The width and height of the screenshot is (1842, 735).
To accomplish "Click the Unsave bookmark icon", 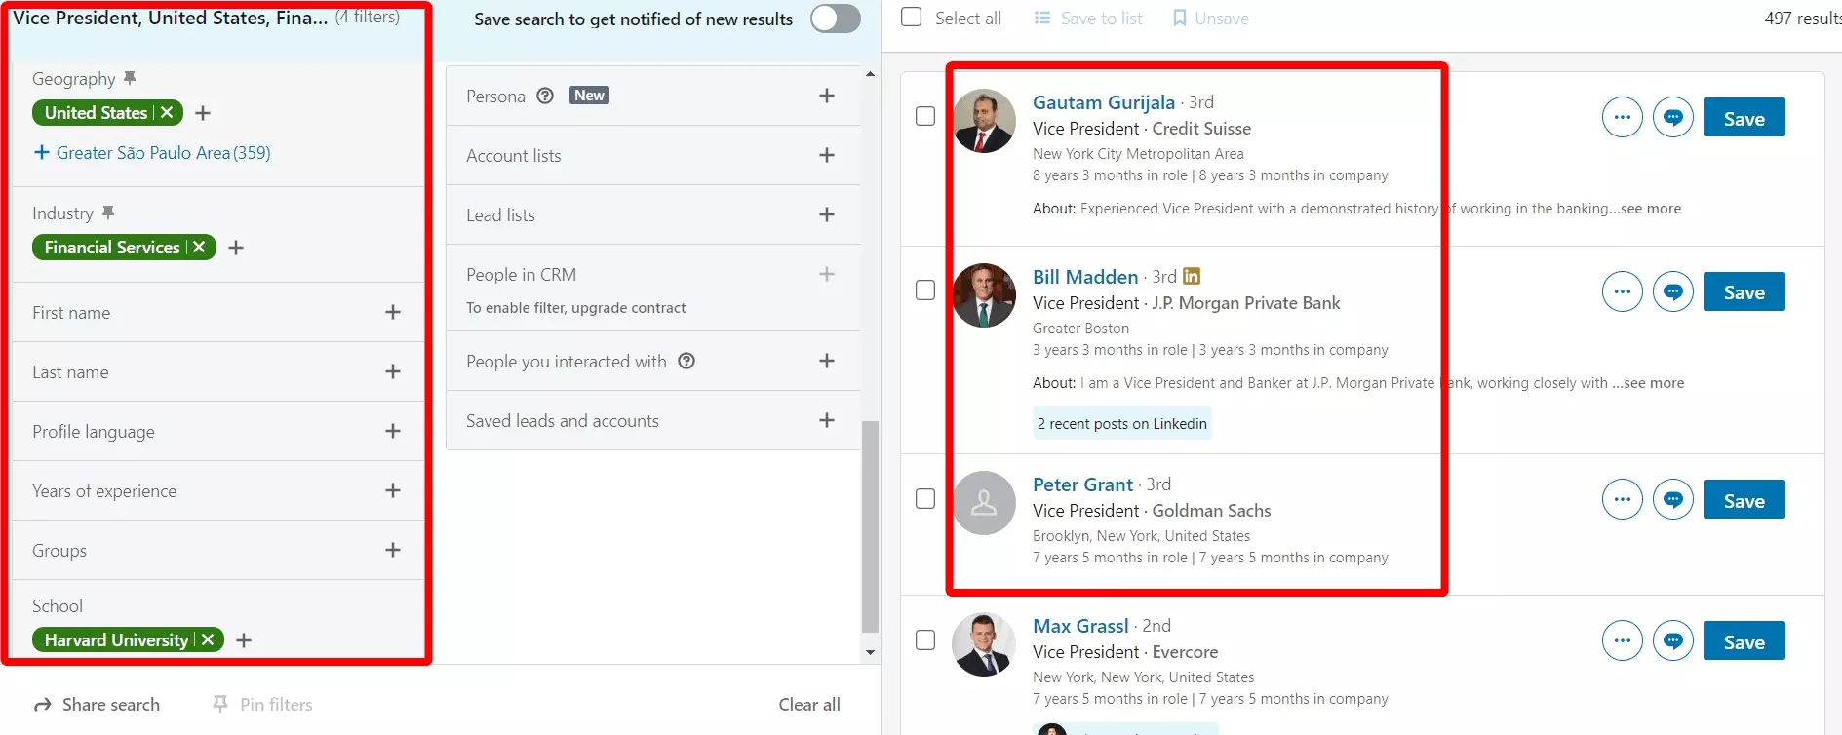I will click(x=1179, y=18).
